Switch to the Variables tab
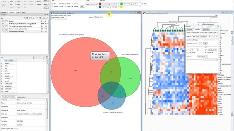 tap(12, 12)
